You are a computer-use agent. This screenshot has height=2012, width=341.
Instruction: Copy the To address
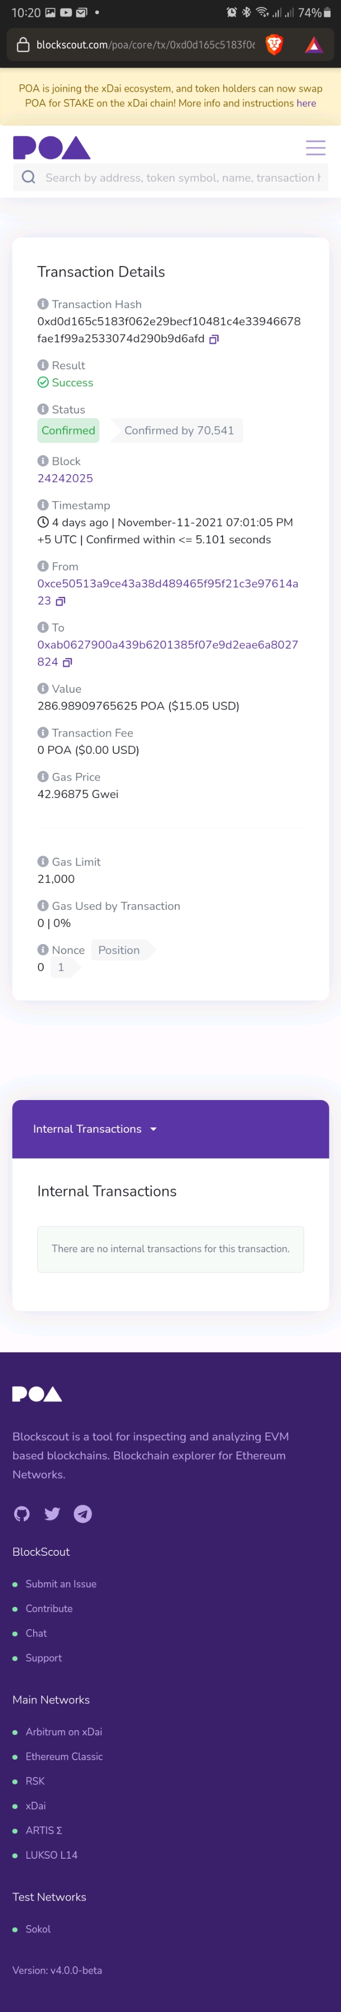67,662
